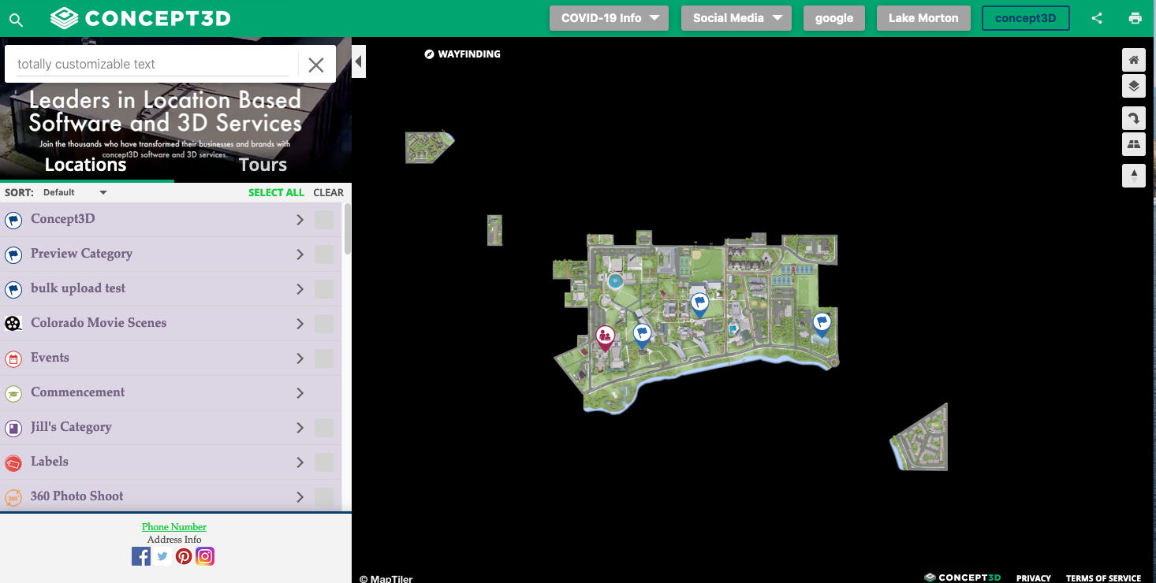Click the orange 360 icon for Photo Shoot
1156x583 pixels.
click(13, 497)
